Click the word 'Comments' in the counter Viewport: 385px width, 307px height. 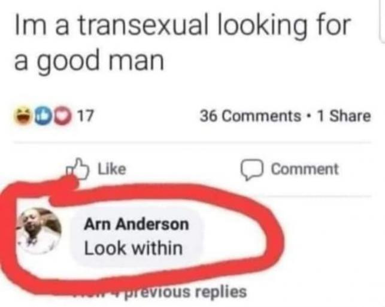[262, 116]
